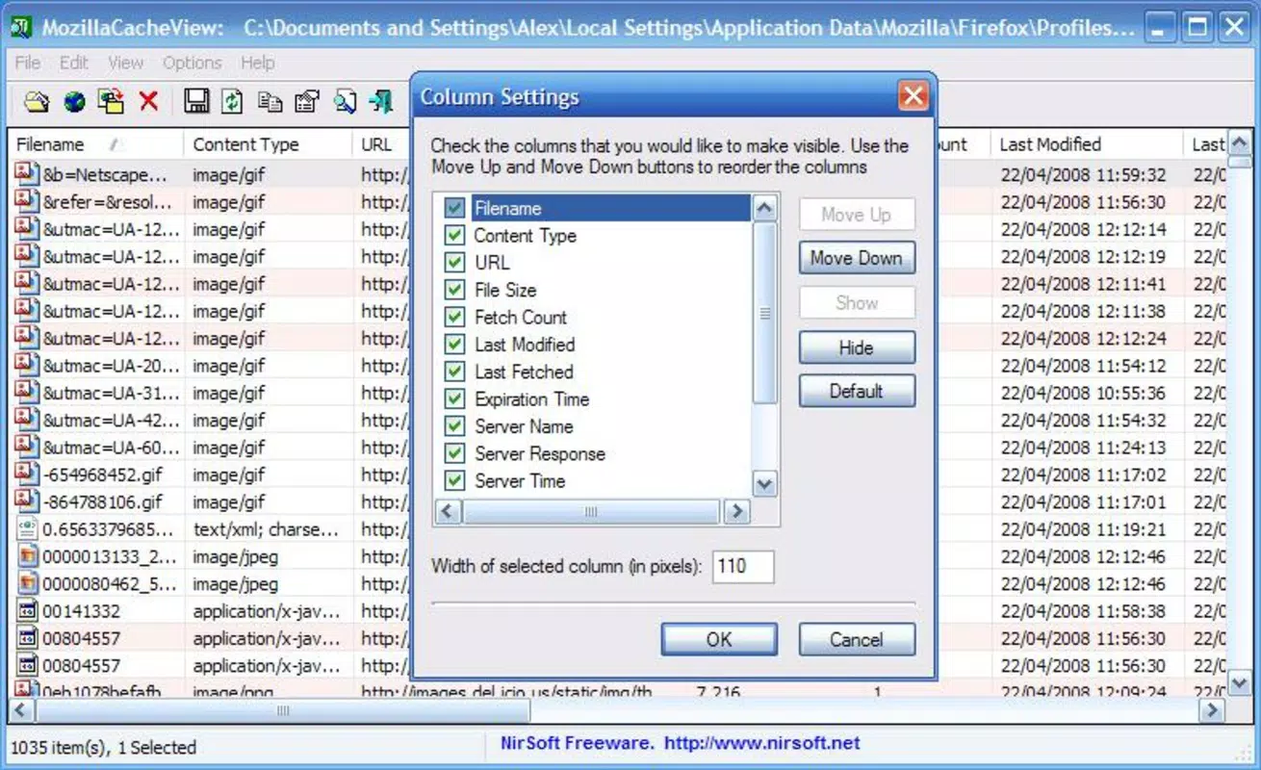This screenshot has height=770, width=1261.
Task: Click the column list scroll down arrow
Action: tap(764, 484)
